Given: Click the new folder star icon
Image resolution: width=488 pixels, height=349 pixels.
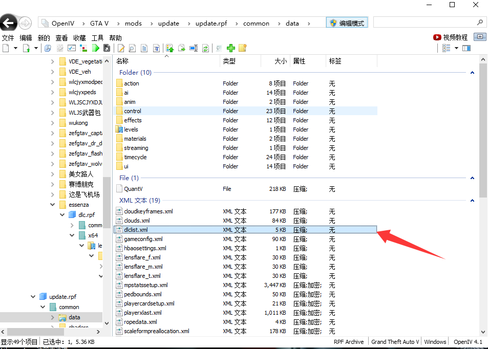Looking at the screenshot, I should [243, 48].
